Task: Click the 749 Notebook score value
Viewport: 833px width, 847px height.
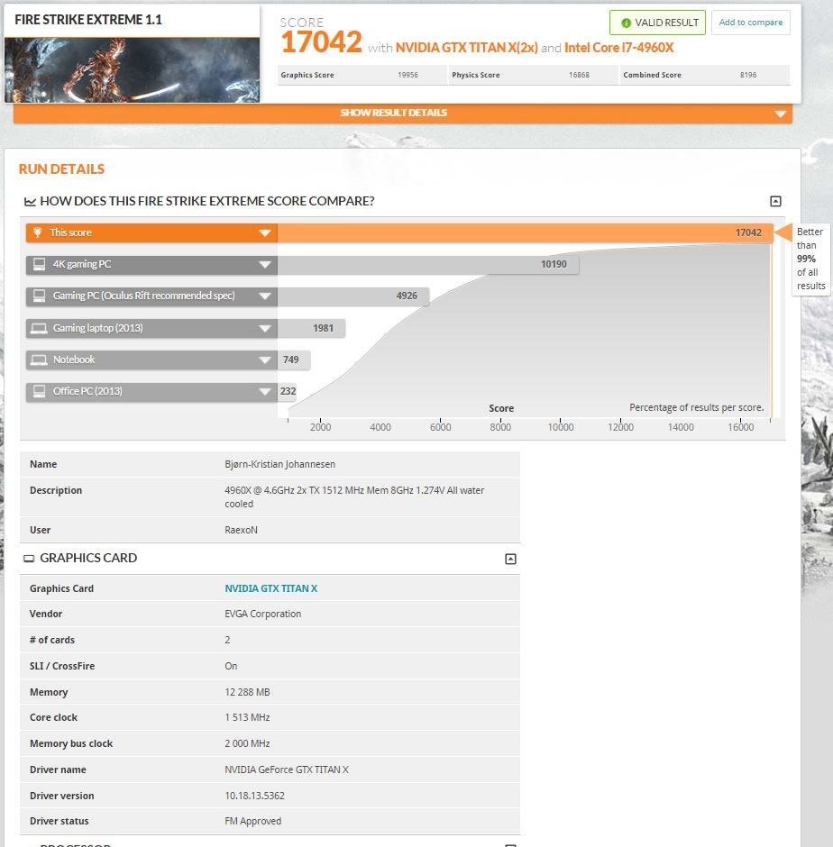Action: 291,360
